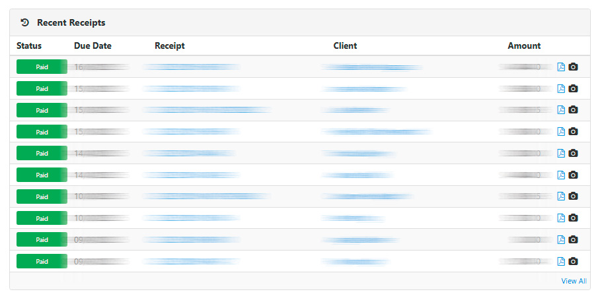
Task: Click camera icon in seventh receipt row
Action: tap(573, 196)
